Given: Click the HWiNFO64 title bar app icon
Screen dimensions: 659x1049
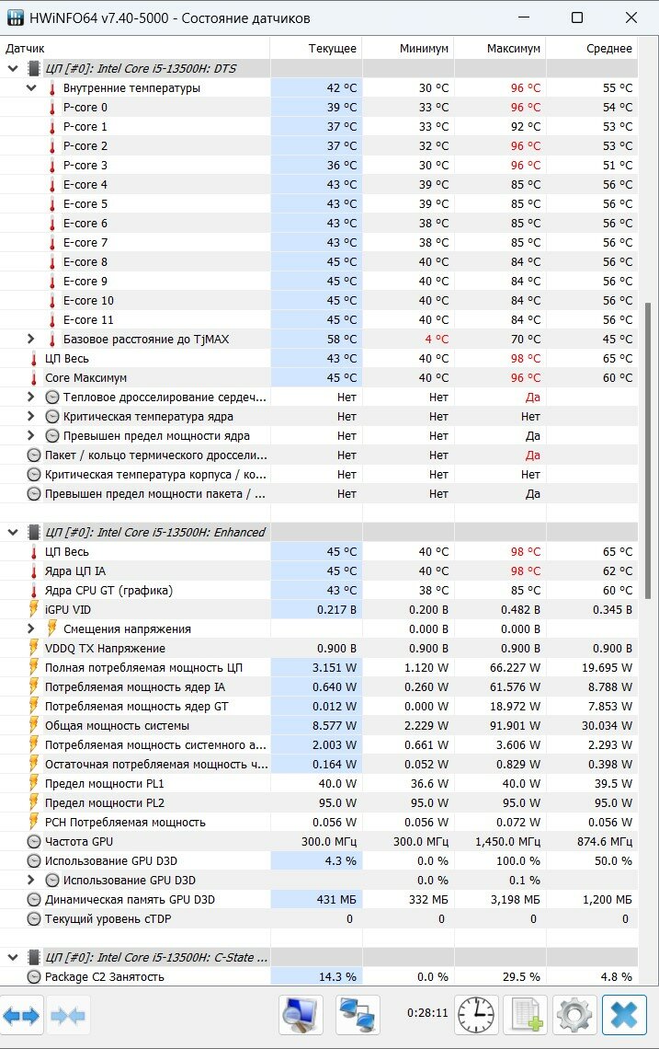Looking at the screenshot, I should pyautogui.click(x=16, y=18).
